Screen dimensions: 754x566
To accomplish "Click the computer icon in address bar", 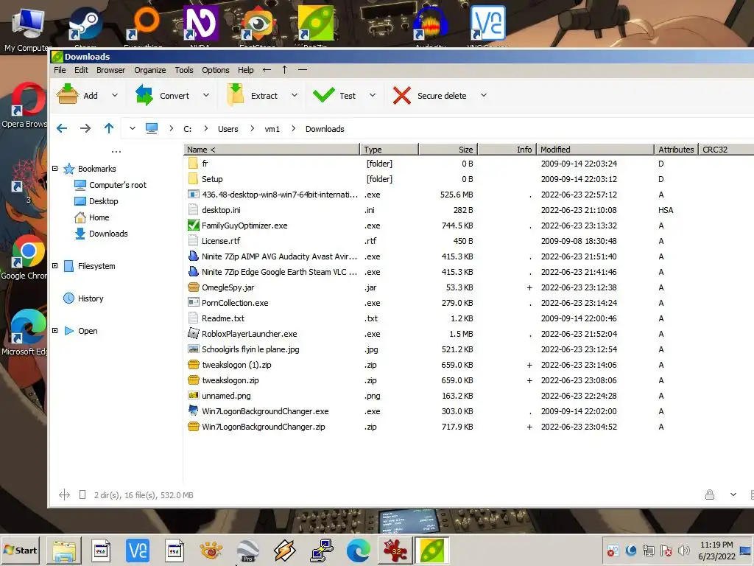I will tap(152, 128).
